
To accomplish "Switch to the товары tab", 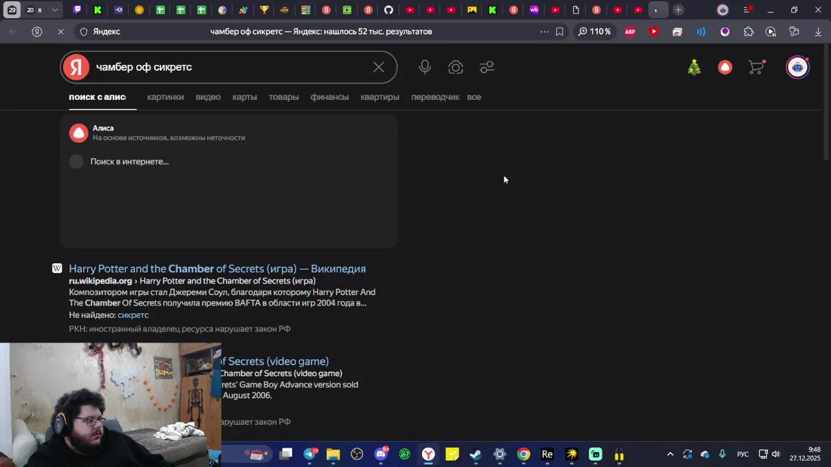I will (x=284, y=97).
